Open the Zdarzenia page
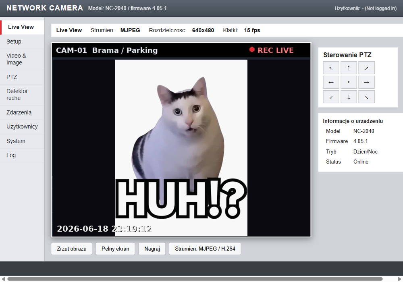This screenshot has height=282, width=403. click(x=22, y=112)
